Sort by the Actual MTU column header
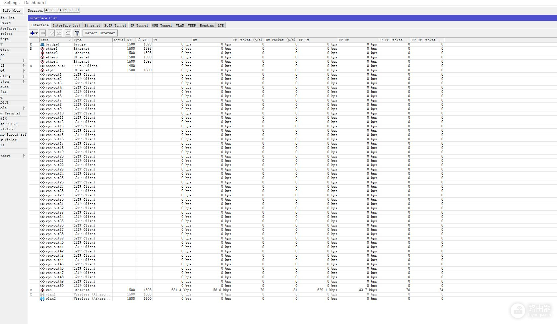 point(124,40)
